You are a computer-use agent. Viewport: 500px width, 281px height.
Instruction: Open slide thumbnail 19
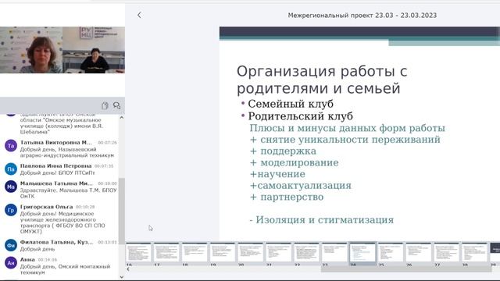pos(223,253)
